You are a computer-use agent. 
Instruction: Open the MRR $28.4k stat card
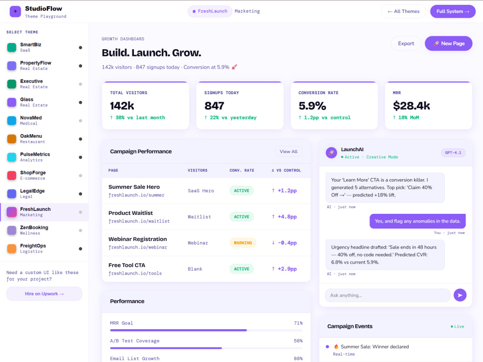pos(428,106)
